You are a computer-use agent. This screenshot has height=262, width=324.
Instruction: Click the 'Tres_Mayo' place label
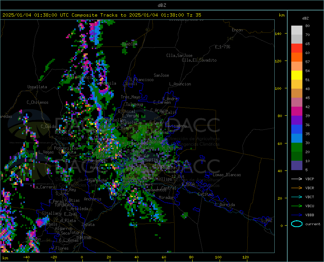pyautogui.click(x=130, y=97)
